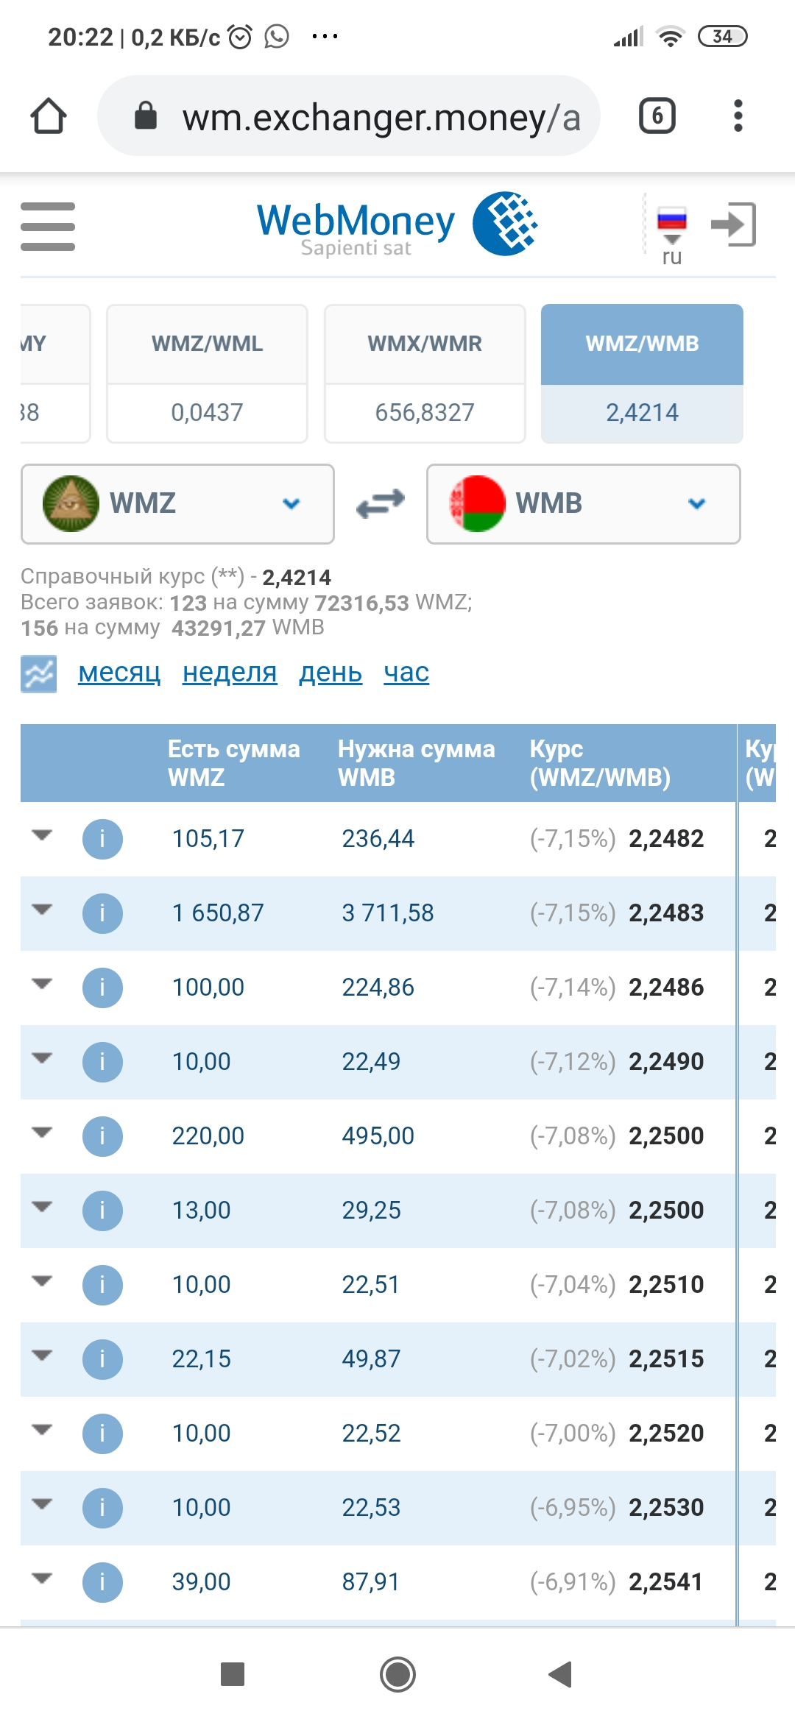Open info icon for 105,17 WMZ offer
This screenshot has width=795, height=1722.
click(x=102, y=839)
